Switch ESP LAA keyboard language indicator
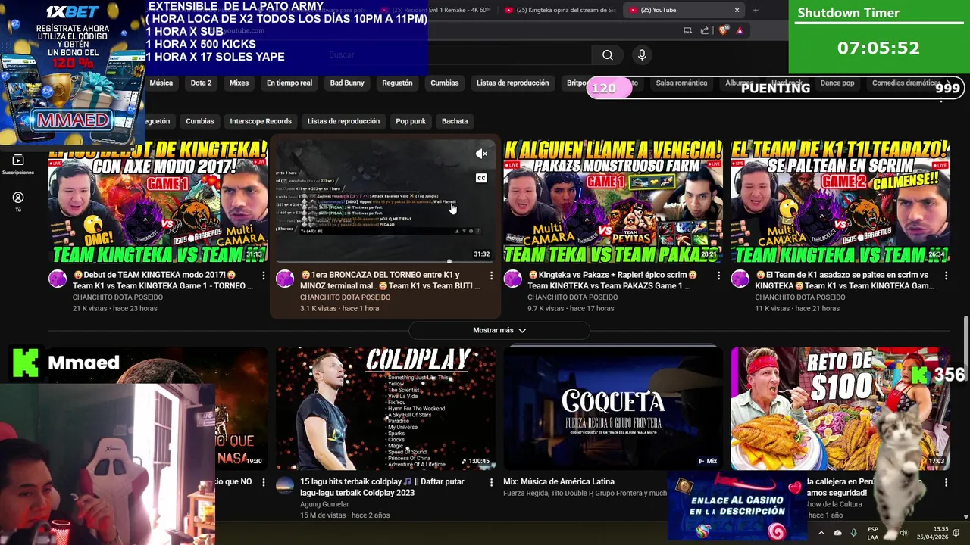970x545 pixels. point(873,533)
